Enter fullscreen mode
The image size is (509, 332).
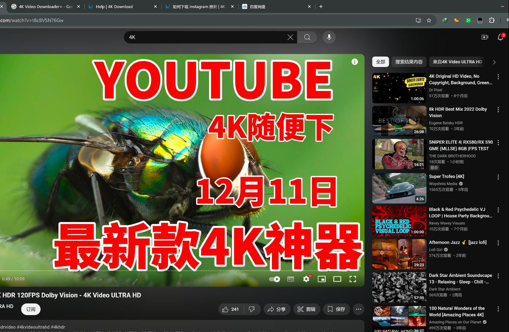[353, 279]
